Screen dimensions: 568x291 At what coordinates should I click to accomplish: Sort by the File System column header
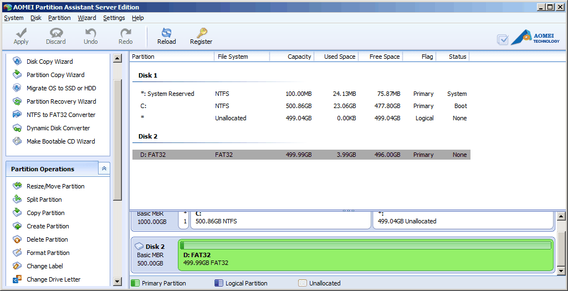click(242, 57)
